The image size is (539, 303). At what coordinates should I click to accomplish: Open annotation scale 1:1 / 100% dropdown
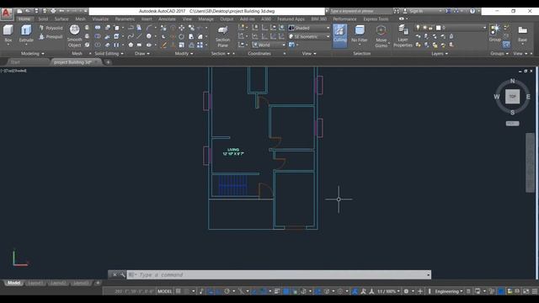click(x=388, y=291)
